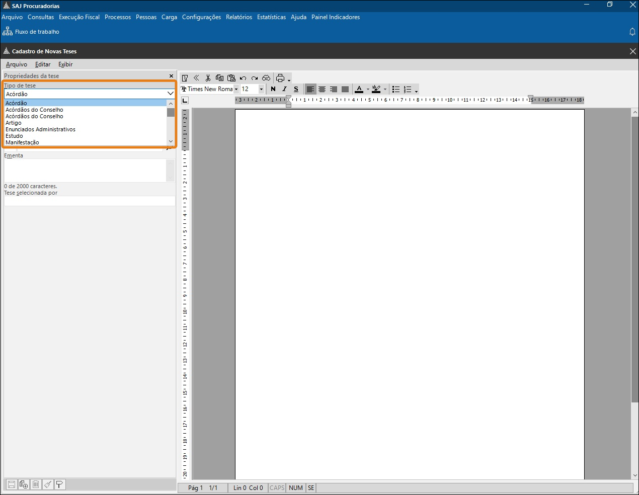
Task: Close the Propriedades da tese panel
Action: coord(171,76)
